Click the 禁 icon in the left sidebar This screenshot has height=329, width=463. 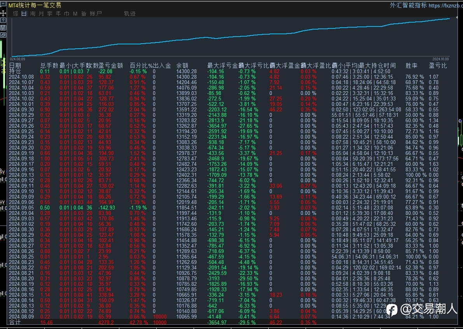tap(3, 28)
